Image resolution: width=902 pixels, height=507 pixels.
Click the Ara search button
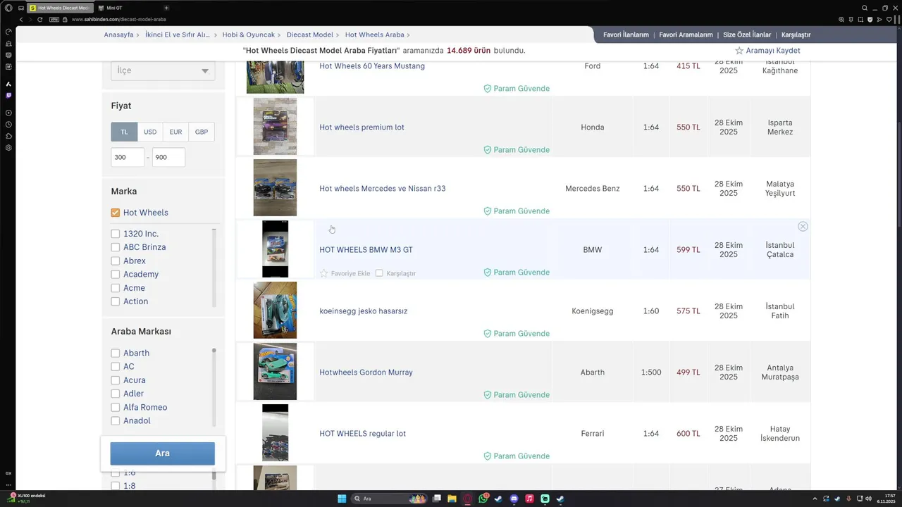pos(162,453)
